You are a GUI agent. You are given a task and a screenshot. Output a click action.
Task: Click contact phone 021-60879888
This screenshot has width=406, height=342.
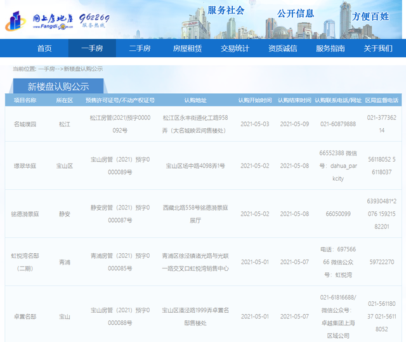coord(338,124)
